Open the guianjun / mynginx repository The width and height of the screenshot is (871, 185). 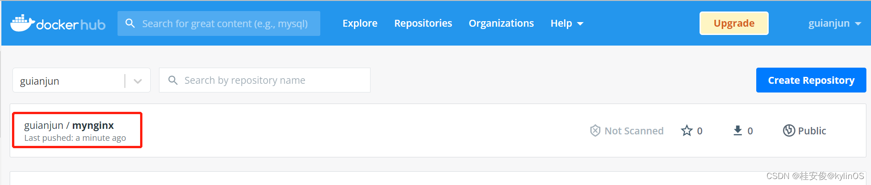[x=69, y=125]
